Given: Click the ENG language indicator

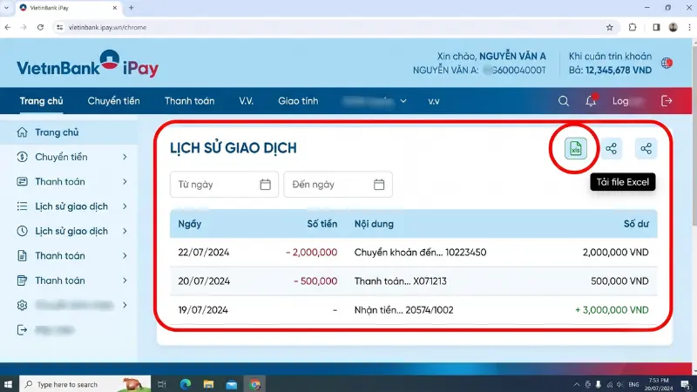Looking at the screenshot, I should click(634, 384).
